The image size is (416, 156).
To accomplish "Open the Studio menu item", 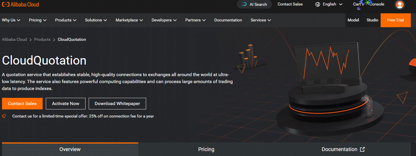I will (372, 20).
